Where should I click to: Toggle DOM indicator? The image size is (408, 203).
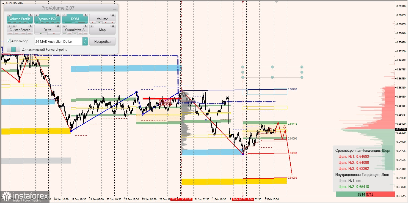point(75,19)
